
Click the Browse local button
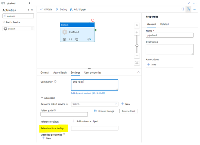129,111
